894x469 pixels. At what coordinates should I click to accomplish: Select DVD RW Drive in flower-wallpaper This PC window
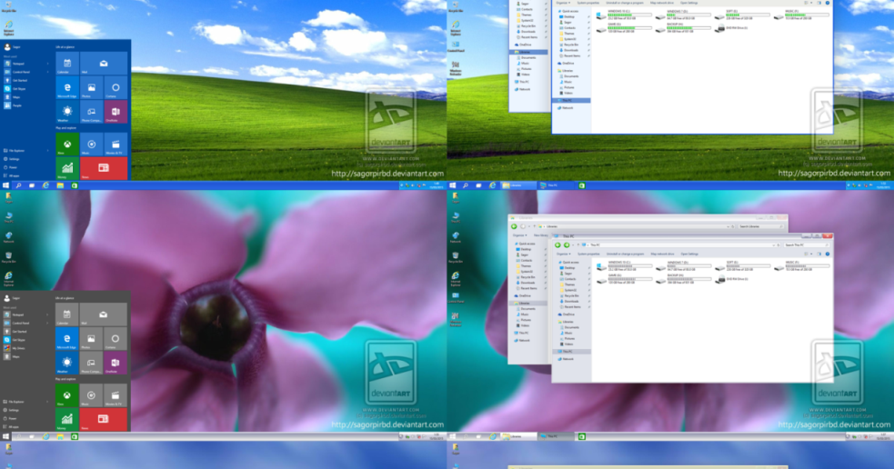tap(731, 279)
